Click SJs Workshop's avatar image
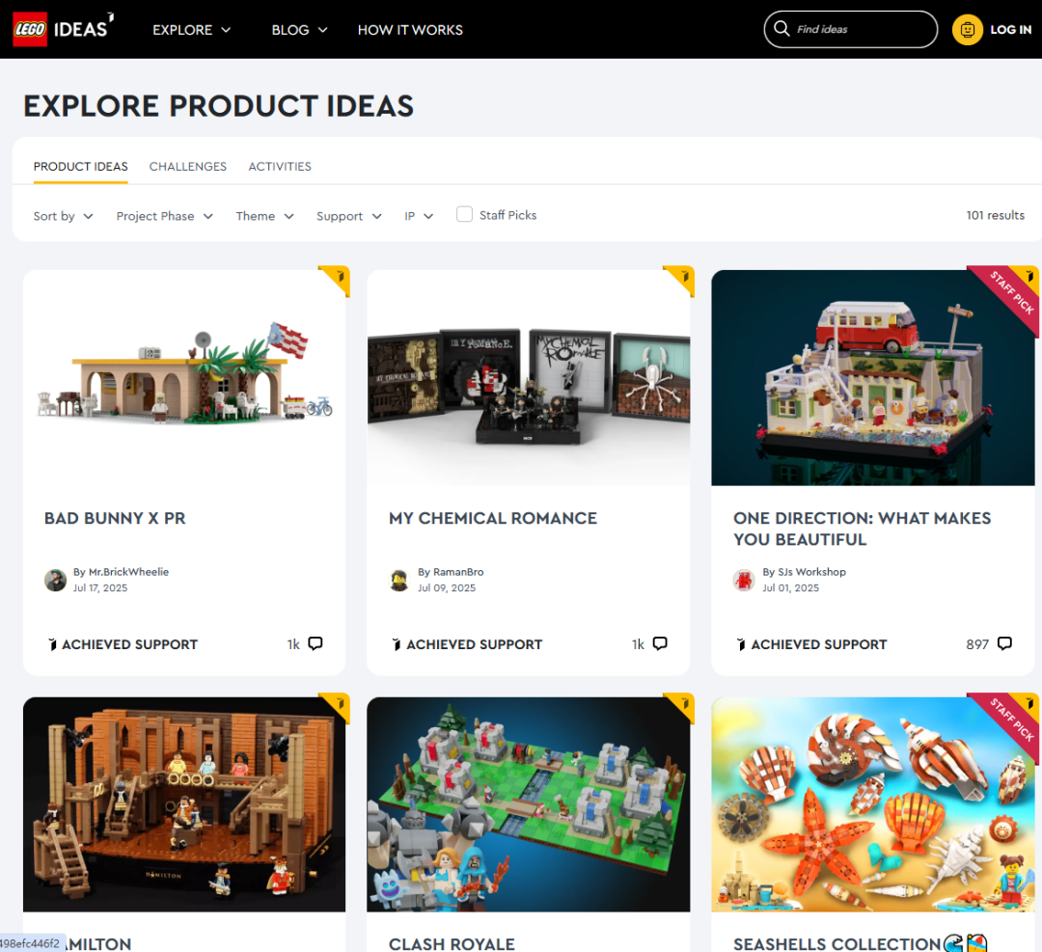The height and width of the screenshot is (952, 1042). point(744,580)
